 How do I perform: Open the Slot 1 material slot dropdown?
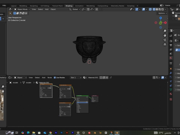[76, 78]
